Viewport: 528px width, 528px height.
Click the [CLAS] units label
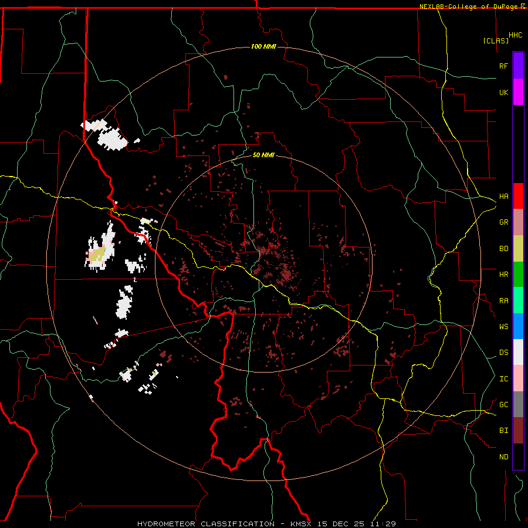pyautogui.click(x=496, y=40)
